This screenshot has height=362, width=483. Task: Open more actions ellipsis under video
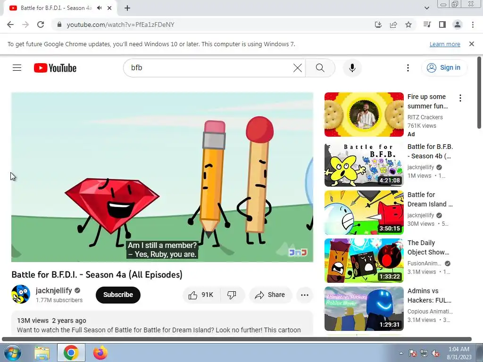304,295
